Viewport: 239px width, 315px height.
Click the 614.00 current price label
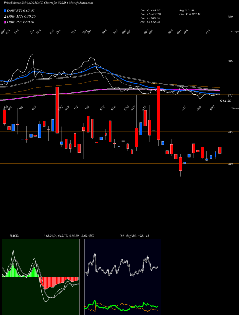click(225, 101)
